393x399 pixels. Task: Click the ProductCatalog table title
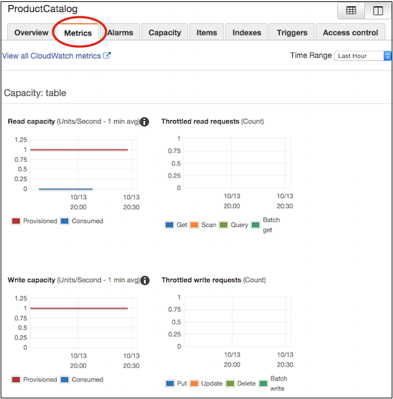[x=43, y=9]
